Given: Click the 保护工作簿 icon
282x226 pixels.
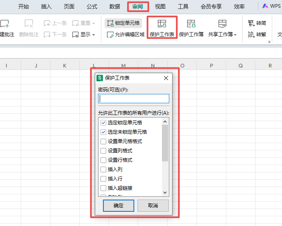Looking at the screenshot, I should [x=191, y=24].
